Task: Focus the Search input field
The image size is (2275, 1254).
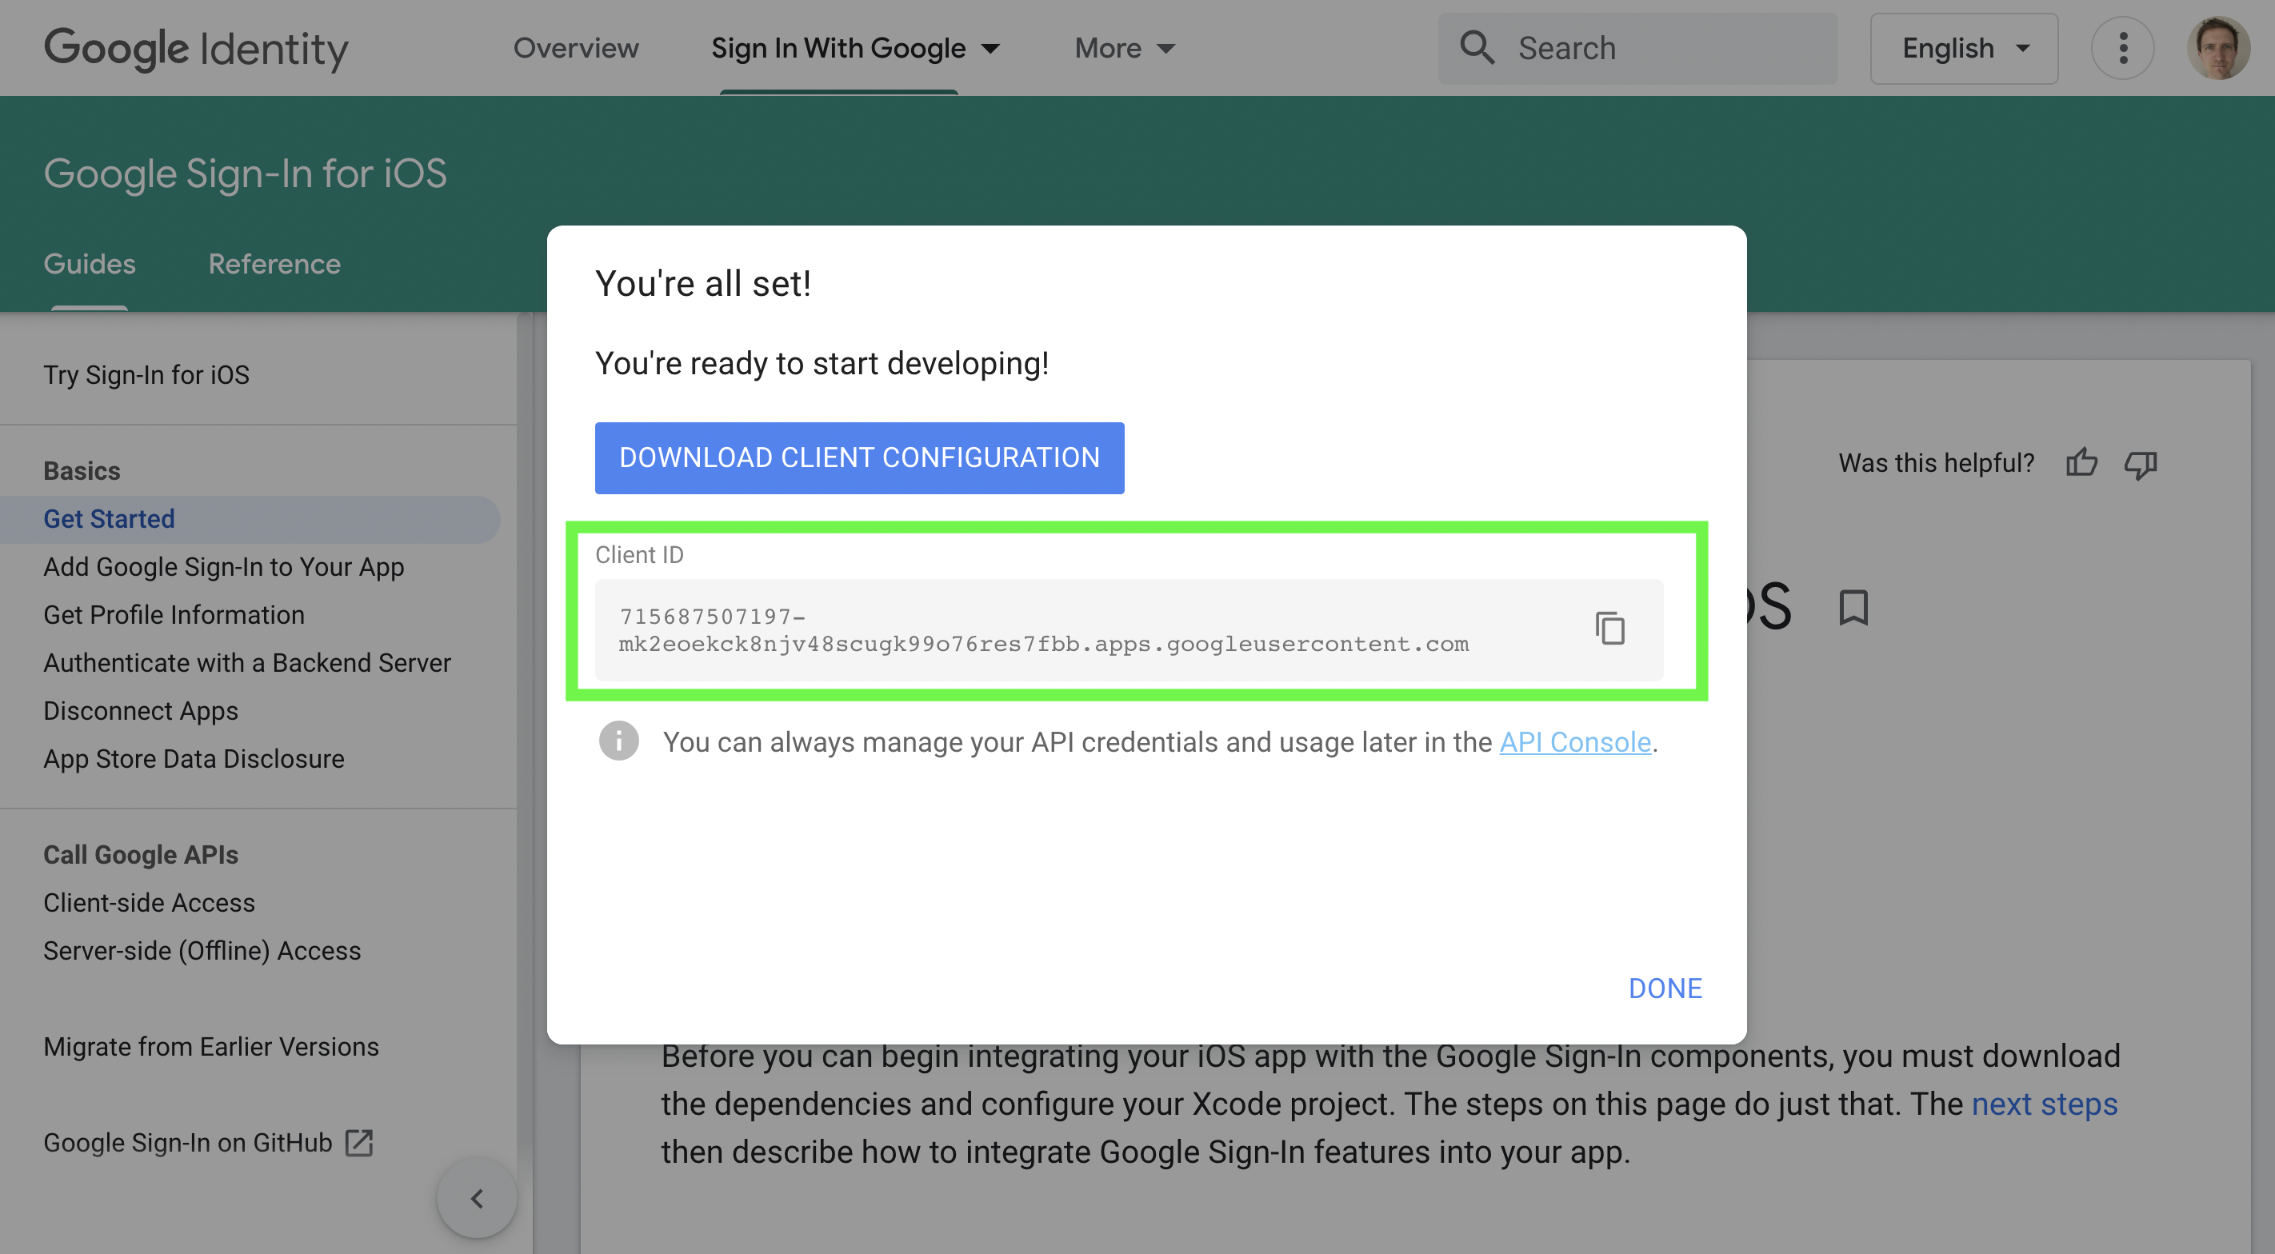Action: coord(1637,48)
